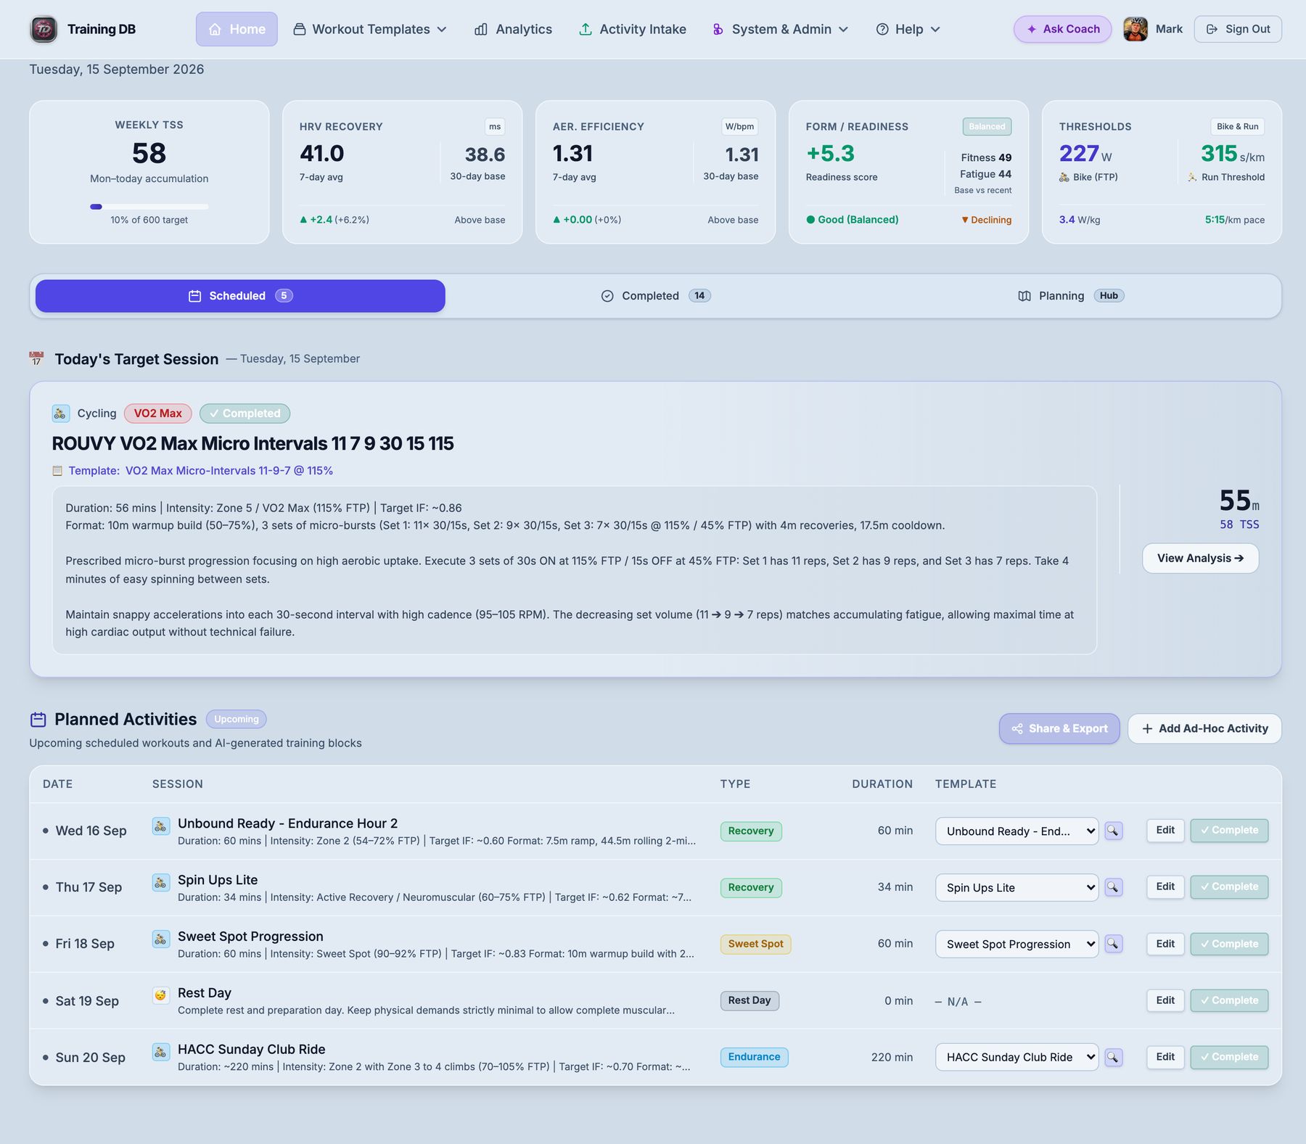Click the cycling sport icon in today's session card
The height and width of the screenshot is (1144, 1306).
(61, 413)
